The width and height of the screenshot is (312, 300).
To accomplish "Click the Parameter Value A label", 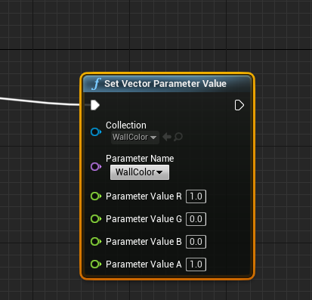I will pyautogui.click(x=144, y=264).
